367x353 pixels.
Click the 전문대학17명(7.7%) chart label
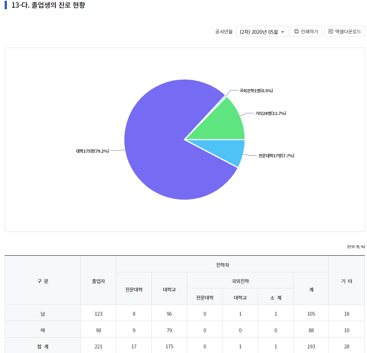click(x=276, y=156)
